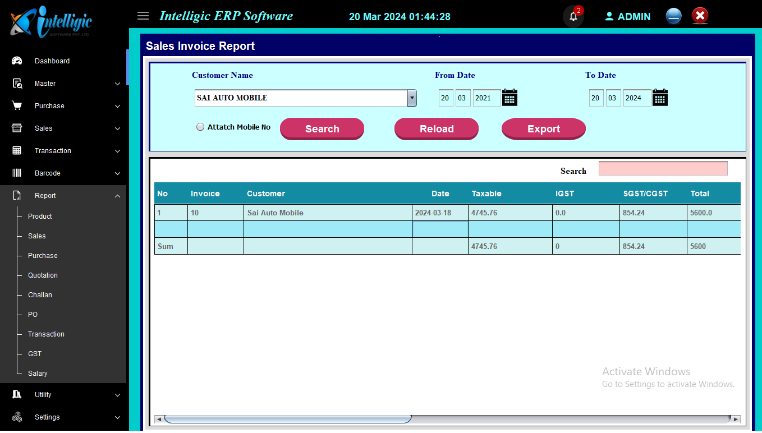The height and width of the screenshot is (433, 762).
Task: Click the notification bell icon
Action: pyautogui.click(x=573, y=16)
